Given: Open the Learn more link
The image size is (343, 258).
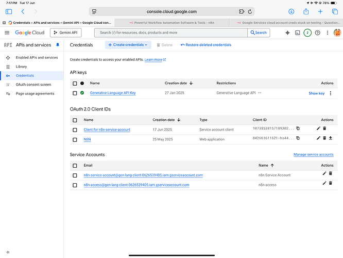Looking at the screenshot, I should click(155, 60).
